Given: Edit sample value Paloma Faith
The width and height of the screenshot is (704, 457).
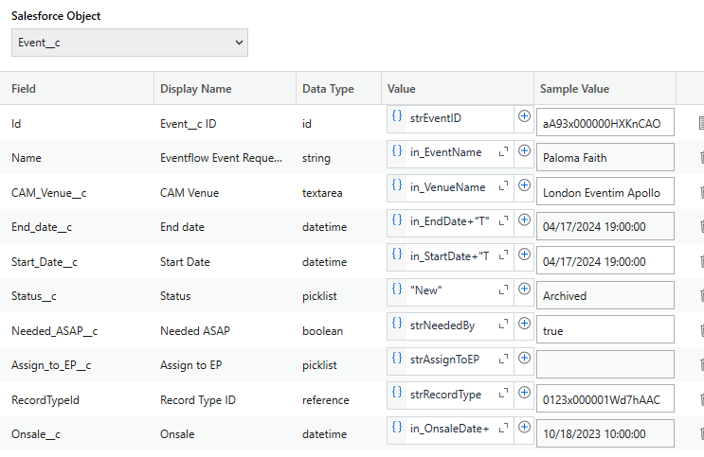Looking at the screenshot, I should (x=605, y=157).
